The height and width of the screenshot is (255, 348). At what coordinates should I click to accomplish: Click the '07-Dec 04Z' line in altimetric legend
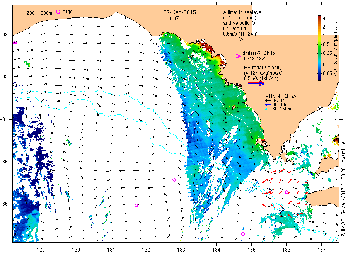click(x=236, y=29)
